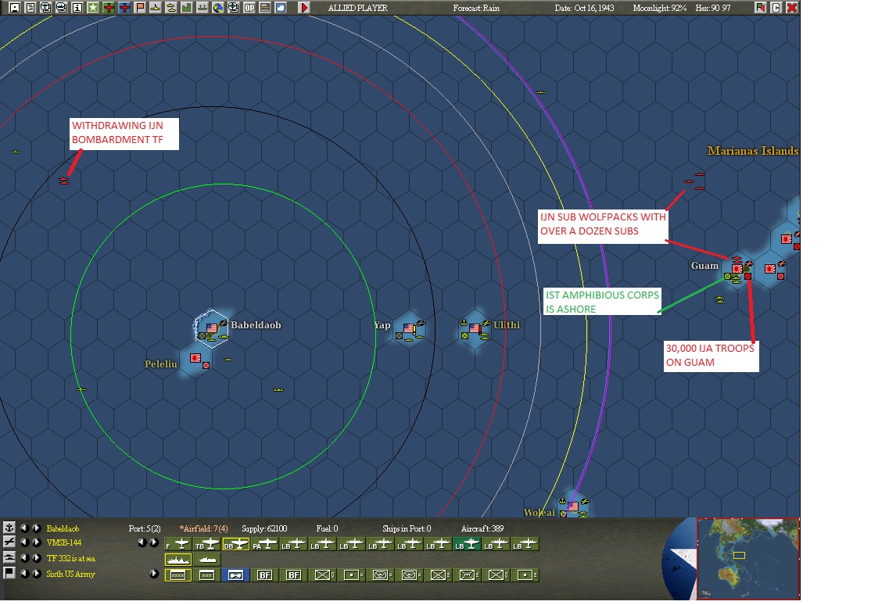Select the red plane on blue background icon

pos(124,8)
